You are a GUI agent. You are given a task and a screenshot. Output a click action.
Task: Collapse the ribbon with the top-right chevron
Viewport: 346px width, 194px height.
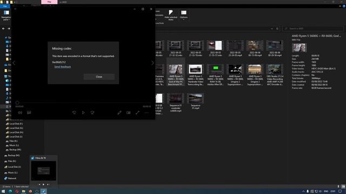click(x=340, y=6)
